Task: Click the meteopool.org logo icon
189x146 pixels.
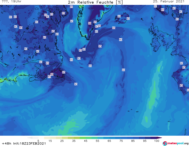Action: coord(165,143)
